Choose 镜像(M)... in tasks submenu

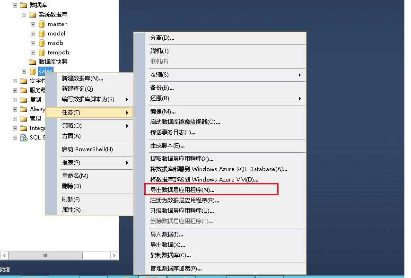pyautogui.click(x=219, y=112)
